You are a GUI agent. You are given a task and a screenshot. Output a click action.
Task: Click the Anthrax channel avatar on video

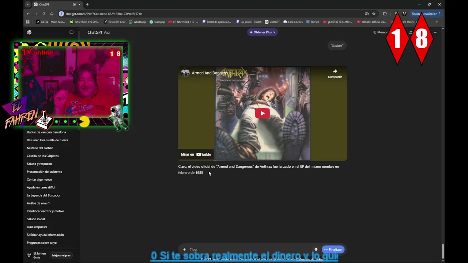[x=185, y=73]
